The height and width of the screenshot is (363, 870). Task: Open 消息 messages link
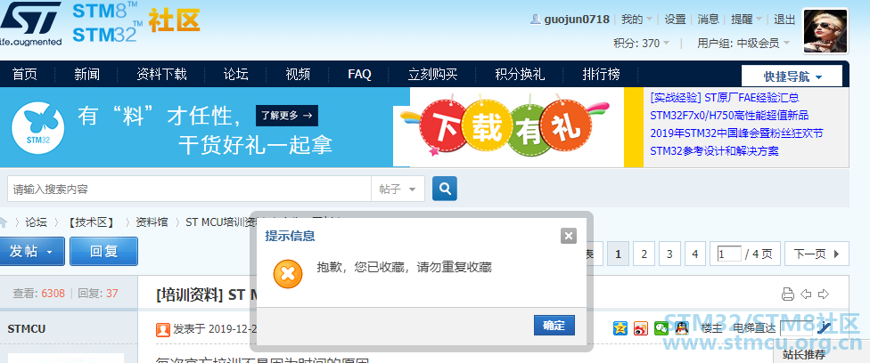pyautogui.click(x=708, y=20)
